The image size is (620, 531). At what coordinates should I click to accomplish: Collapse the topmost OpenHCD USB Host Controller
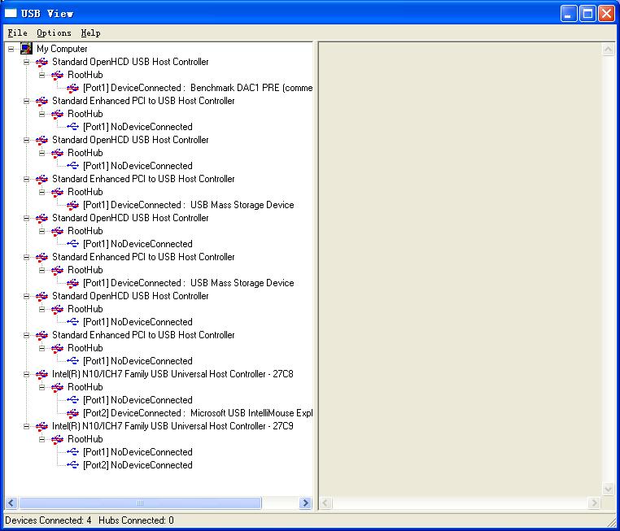pyautogui.click(x=27, y=62)
